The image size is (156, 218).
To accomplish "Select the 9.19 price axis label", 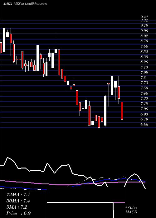I will (x=144, y=26).
